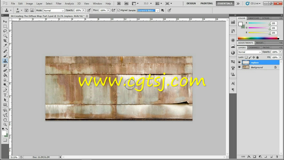Open the Flow slider arrow
The width and height of the screenshot is (284, 160).
[108, 10]
